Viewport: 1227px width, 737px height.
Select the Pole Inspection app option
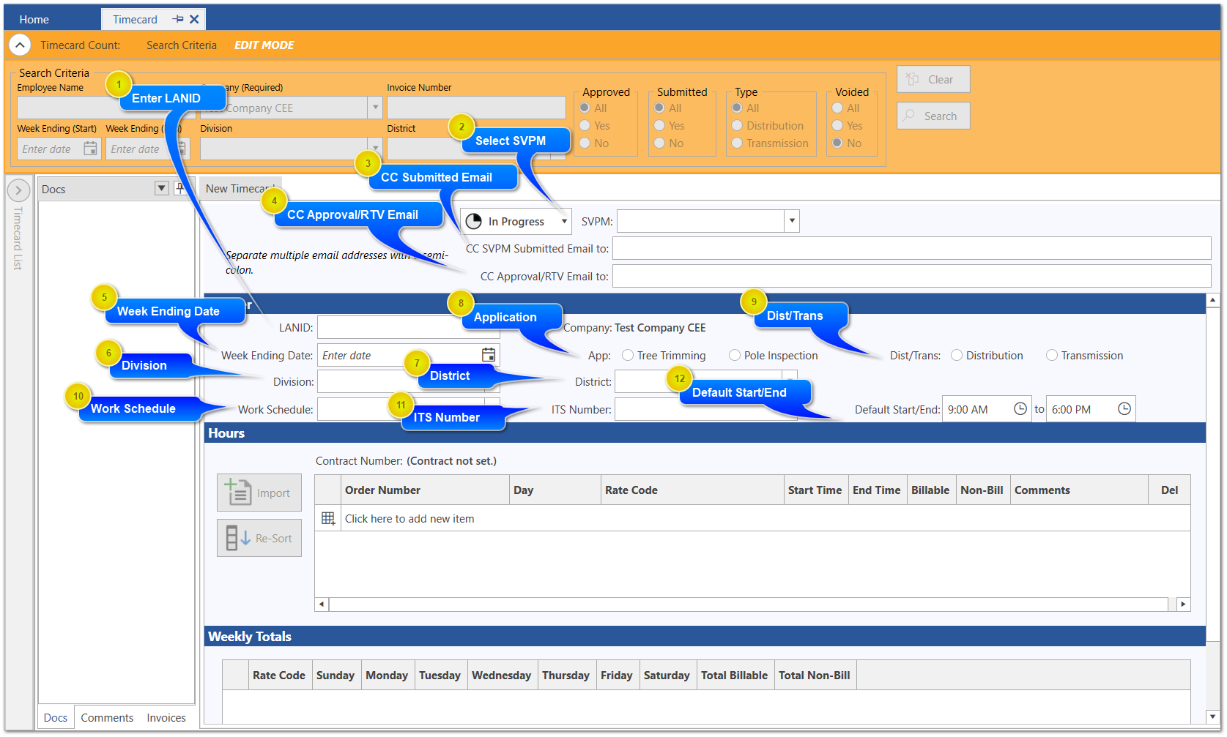click(x=735, y=356)
